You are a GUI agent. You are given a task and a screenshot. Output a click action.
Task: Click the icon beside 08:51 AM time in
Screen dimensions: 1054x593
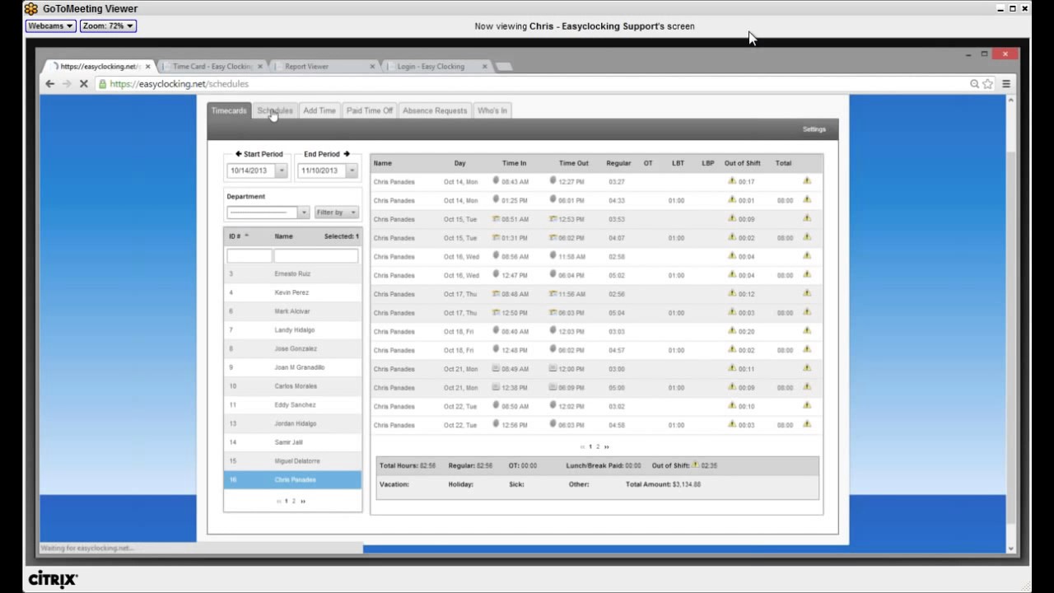click(496, 218)
